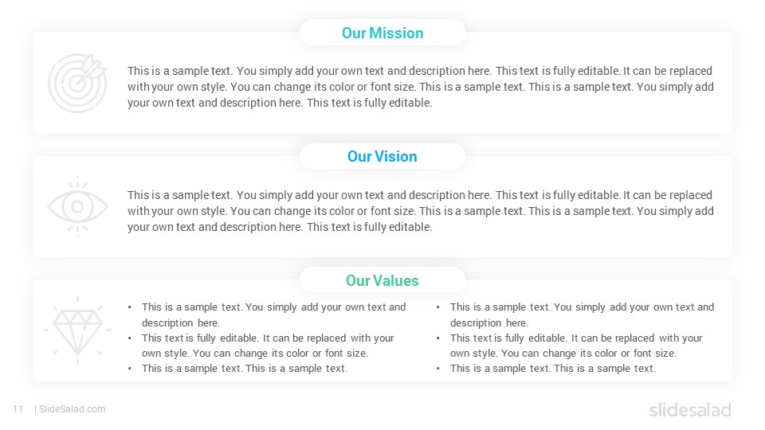The image size is (765, 430).
Task: Click first bullet in right values column
Action: click(582, 315)
